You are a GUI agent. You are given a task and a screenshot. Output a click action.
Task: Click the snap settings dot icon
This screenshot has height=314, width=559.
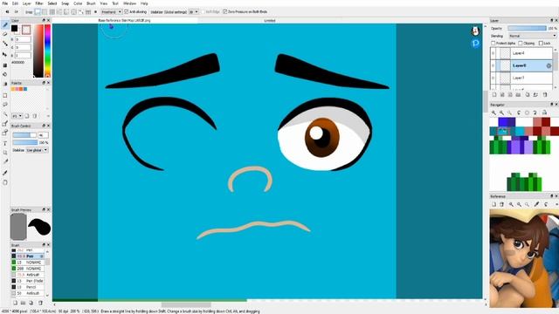point(95,11)
